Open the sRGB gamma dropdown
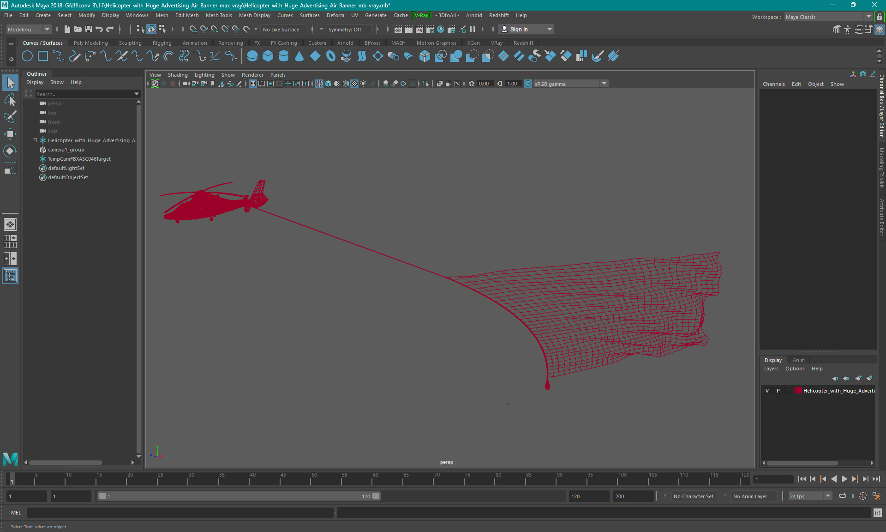Image resolution: width=886 pixels, height=532 pixels. coord(571,84)
